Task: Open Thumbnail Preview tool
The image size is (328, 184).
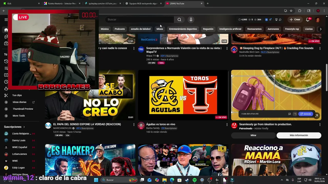Action: (x=23, y=109)
